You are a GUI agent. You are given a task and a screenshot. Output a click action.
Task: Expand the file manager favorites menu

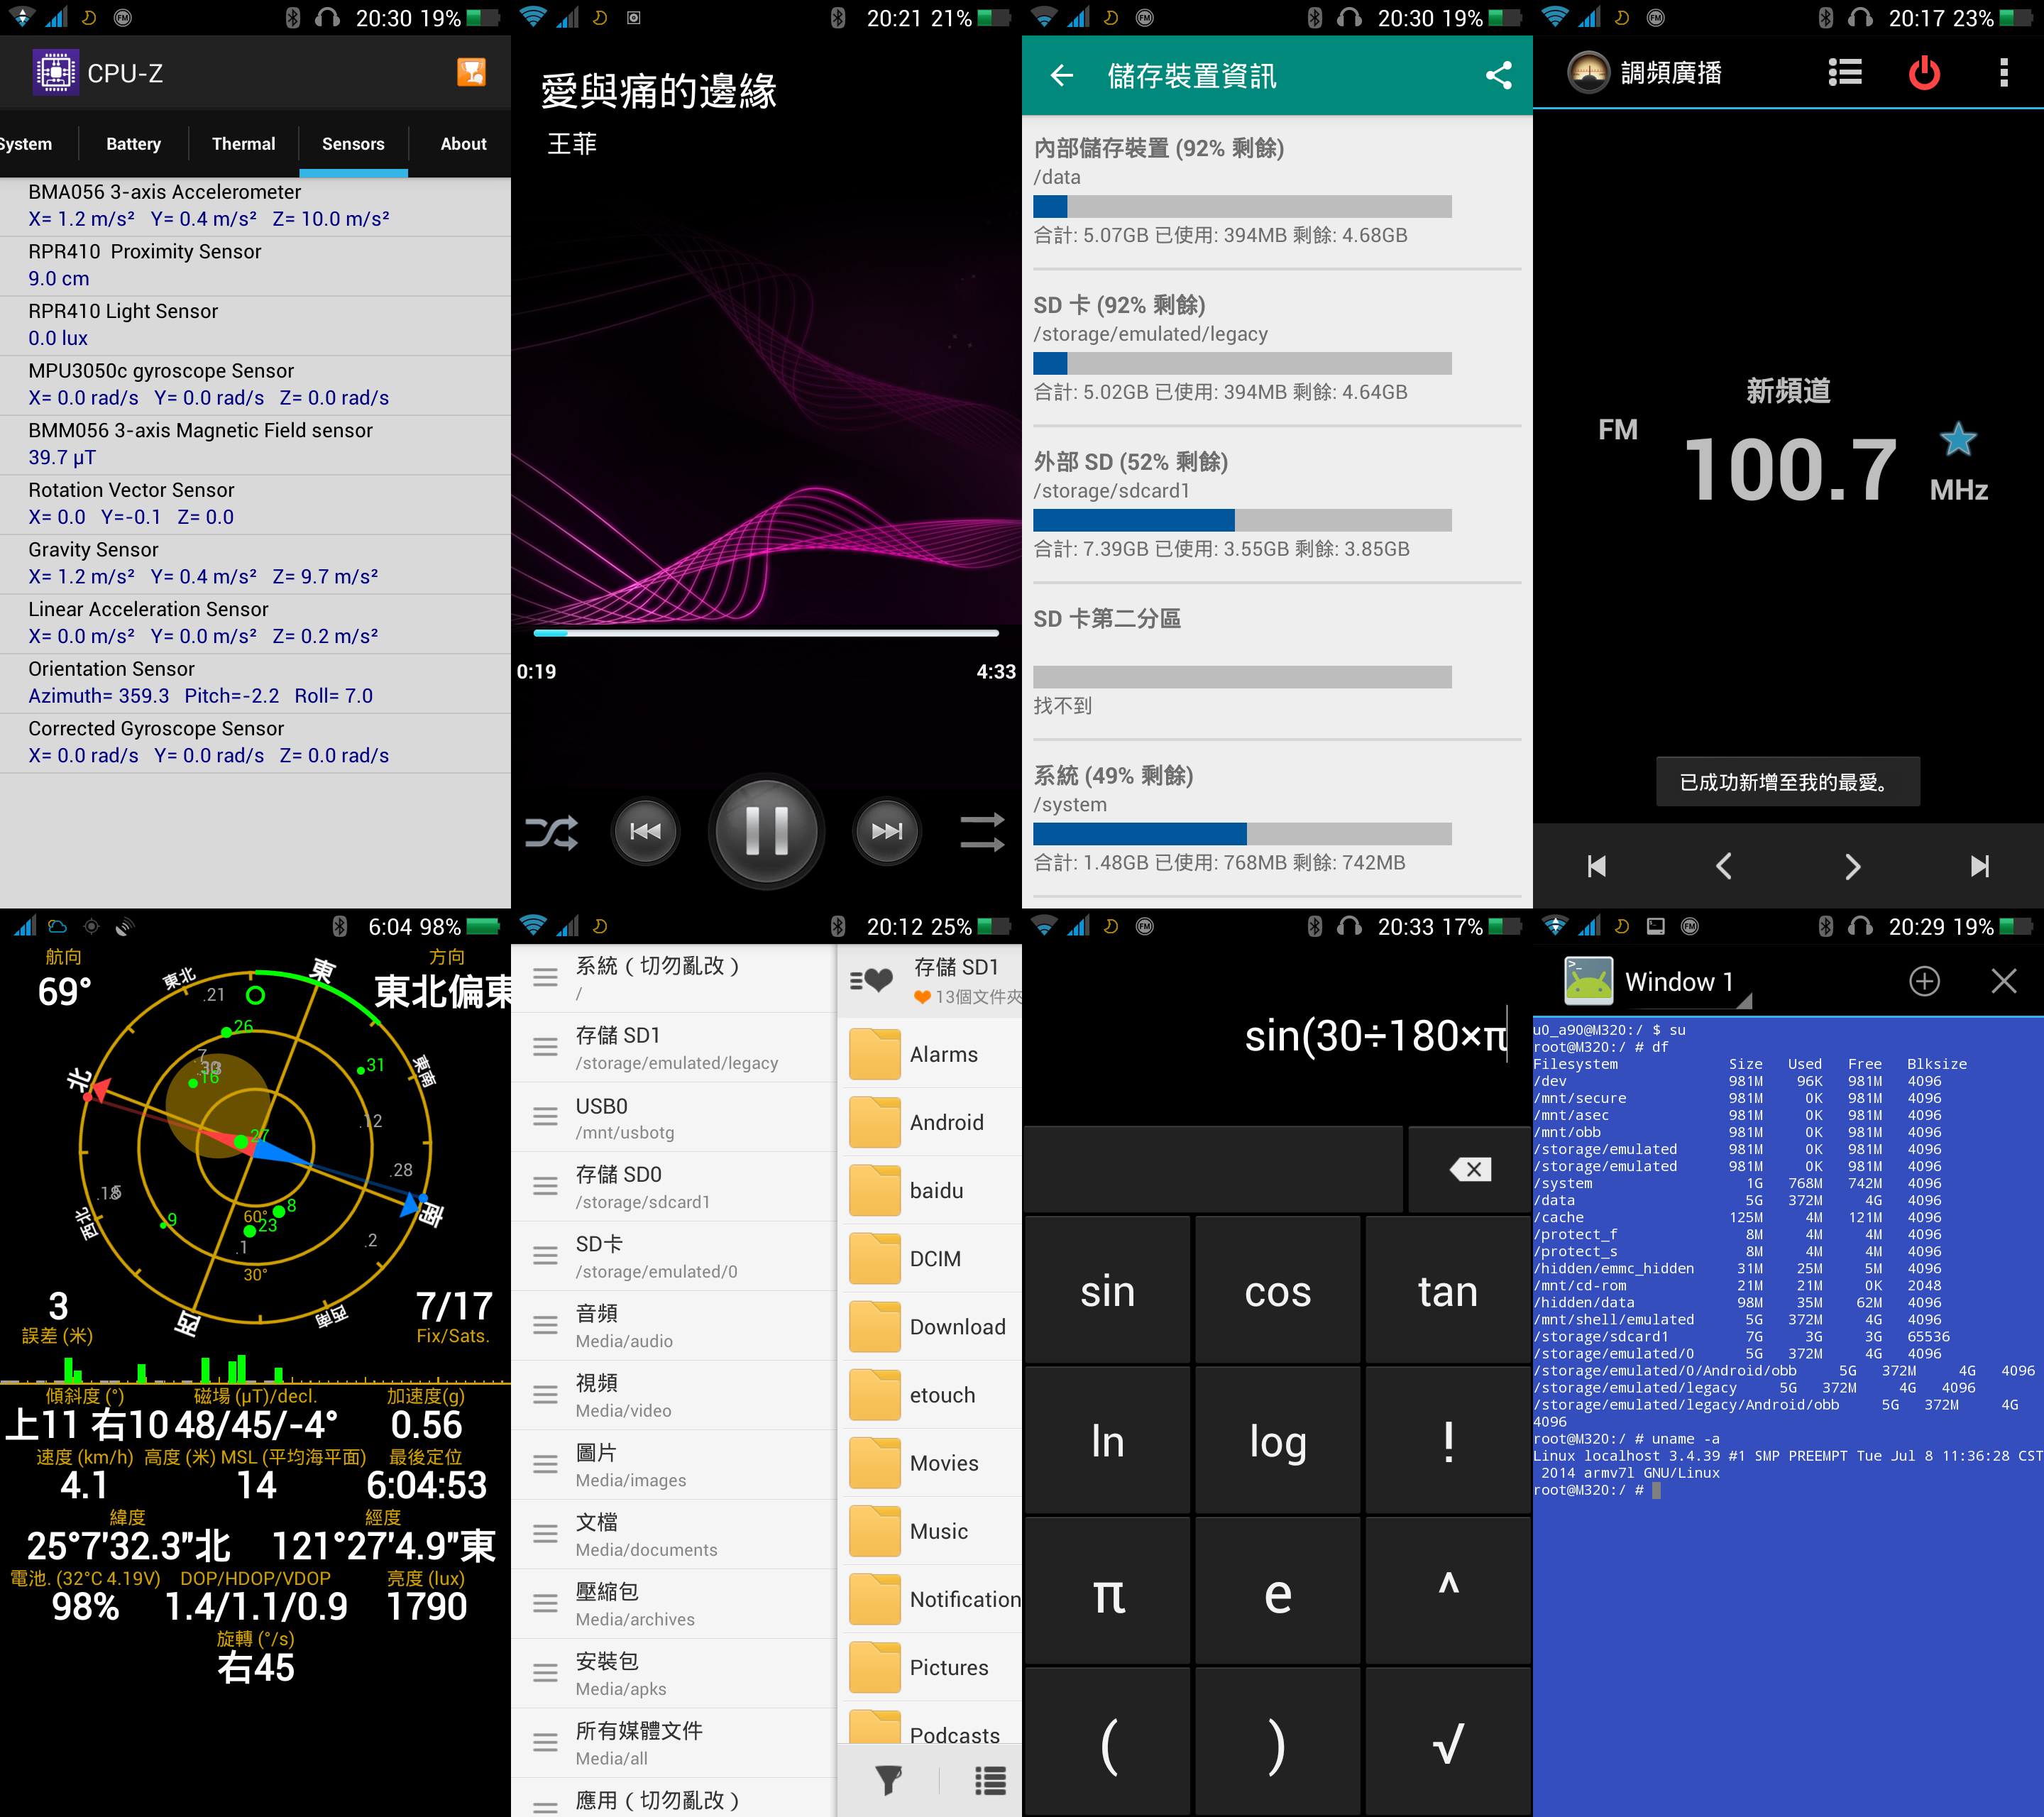click(x=871, y=981)
